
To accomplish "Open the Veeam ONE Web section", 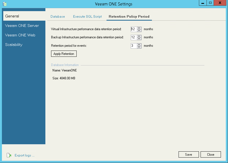I will coord(20,35).
